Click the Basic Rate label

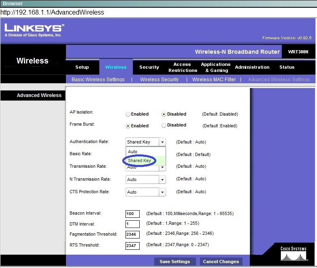coord(81,154)
